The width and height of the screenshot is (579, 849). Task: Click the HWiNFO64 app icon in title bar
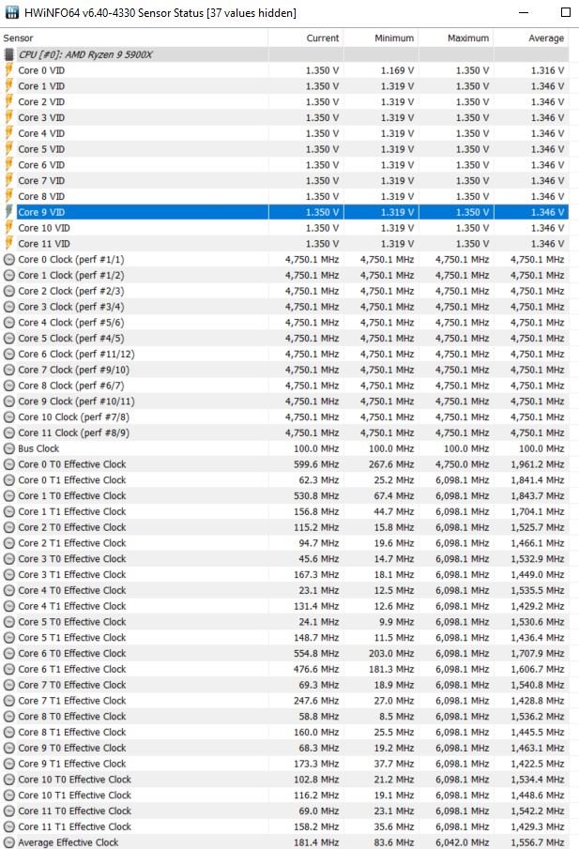pos(11,12)
